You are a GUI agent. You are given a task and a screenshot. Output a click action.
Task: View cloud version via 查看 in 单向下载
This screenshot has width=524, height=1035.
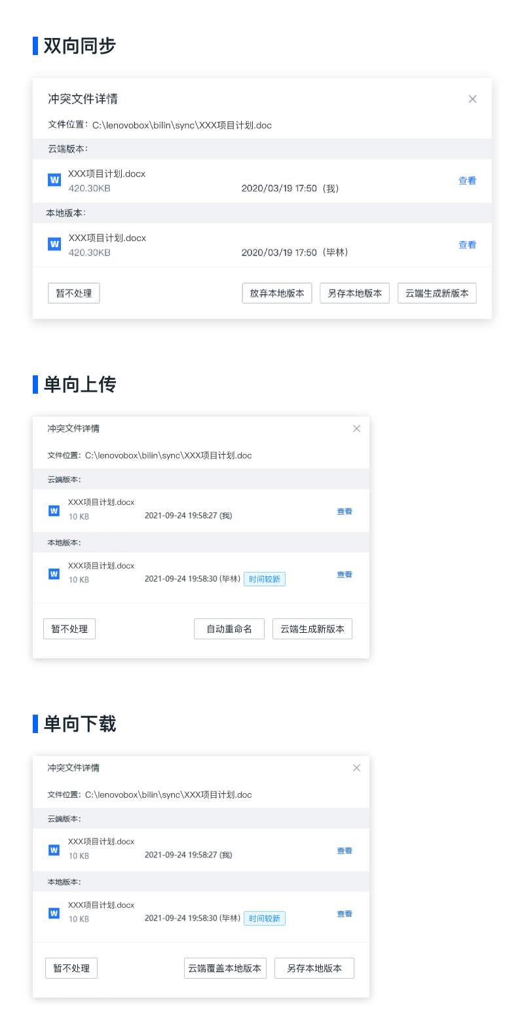345,851
